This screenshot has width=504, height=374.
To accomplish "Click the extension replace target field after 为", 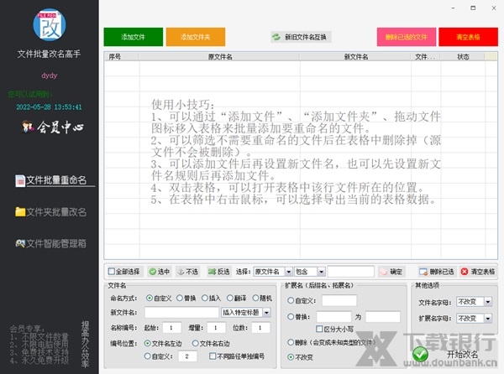I will [x=382, y=317].
